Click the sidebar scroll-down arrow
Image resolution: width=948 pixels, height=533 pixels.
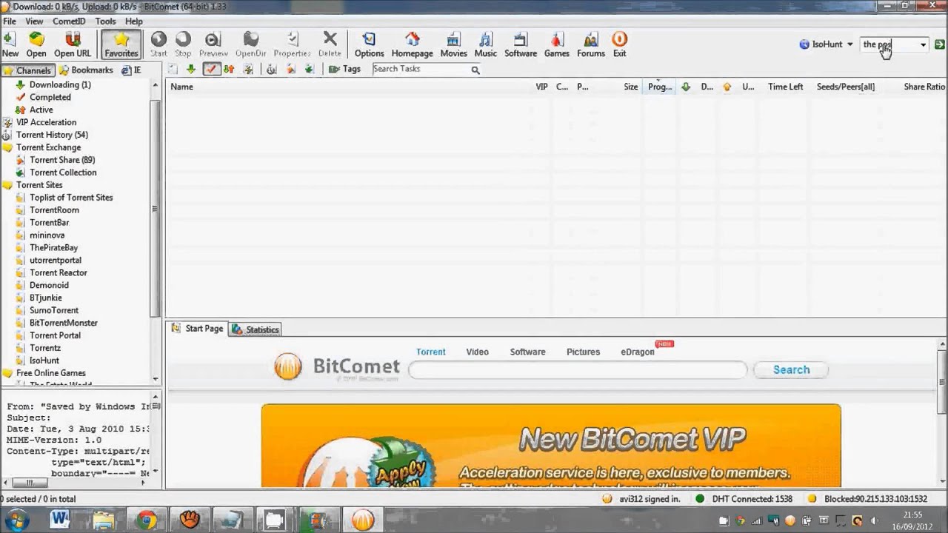click(x=156, y=379)
